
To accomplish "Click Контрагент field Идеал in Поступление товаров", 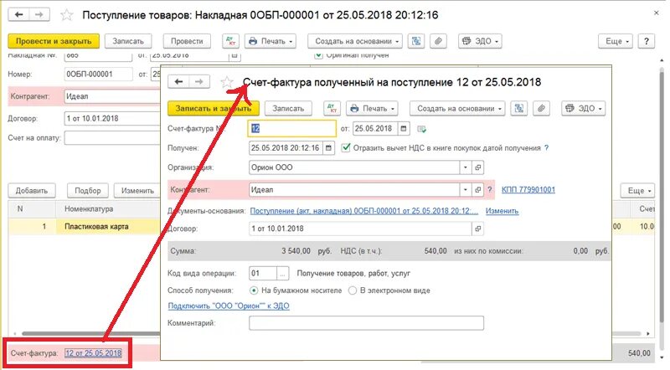I will 112,96.
